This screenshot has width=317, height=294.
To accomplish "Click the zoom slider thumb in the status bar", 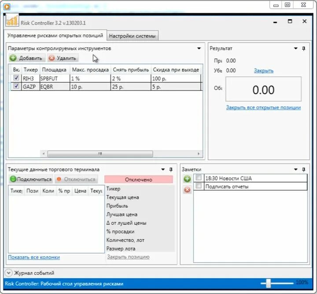I will pyautogui.click(x=268, y=283).
